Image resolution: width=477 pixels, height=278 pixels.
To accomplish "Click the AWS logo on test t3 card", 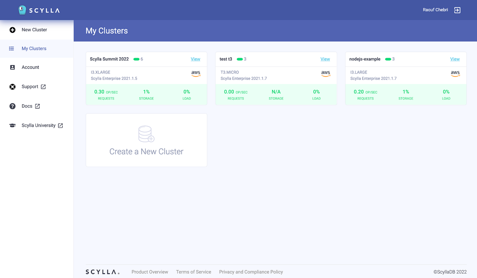I will coord(326,74).
